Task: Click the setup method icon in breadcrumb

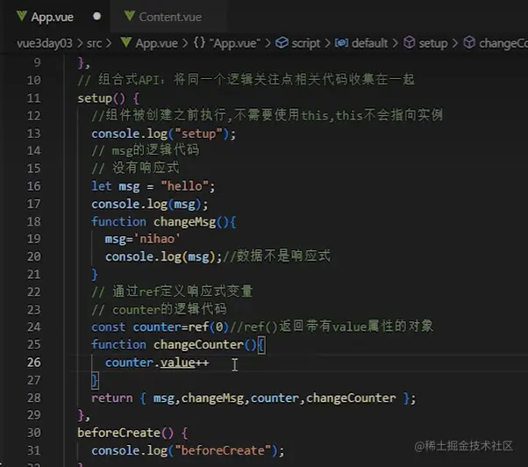Action: click(x=409, y=43)
